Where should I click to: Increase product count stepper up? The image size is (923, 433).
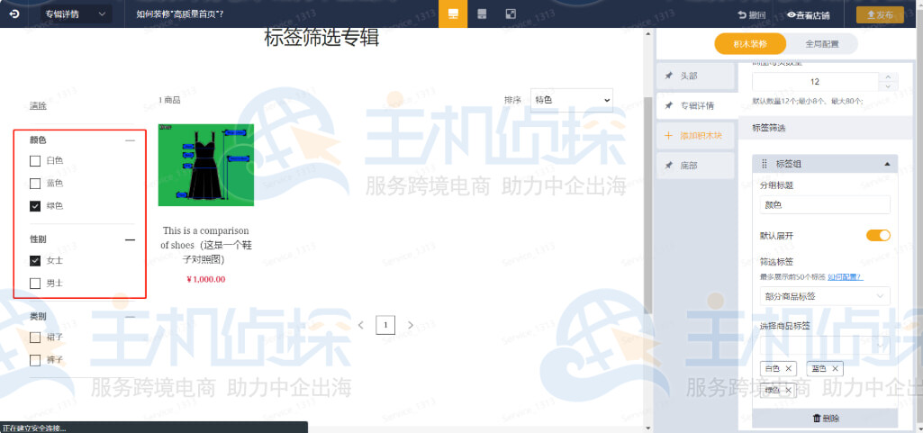pos(888,77)
